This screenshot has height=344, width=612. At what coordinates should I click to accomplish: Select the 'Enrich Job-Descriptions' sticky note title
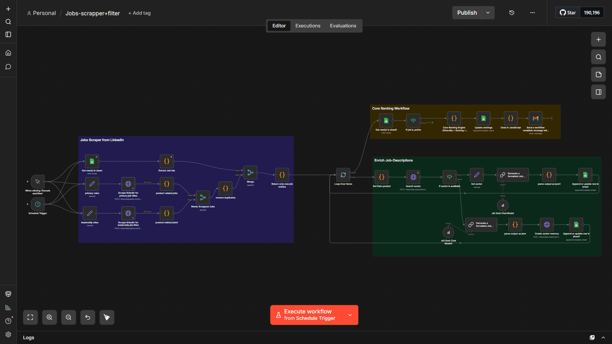click(393, 161)
